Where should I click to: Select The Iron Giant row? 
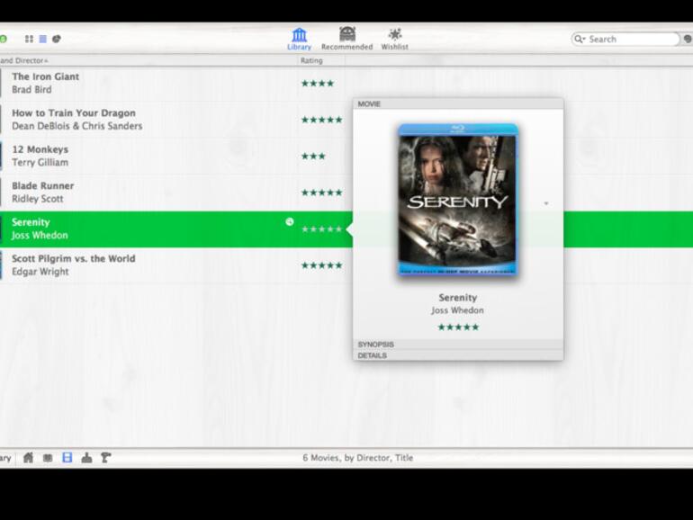point(173,83)
